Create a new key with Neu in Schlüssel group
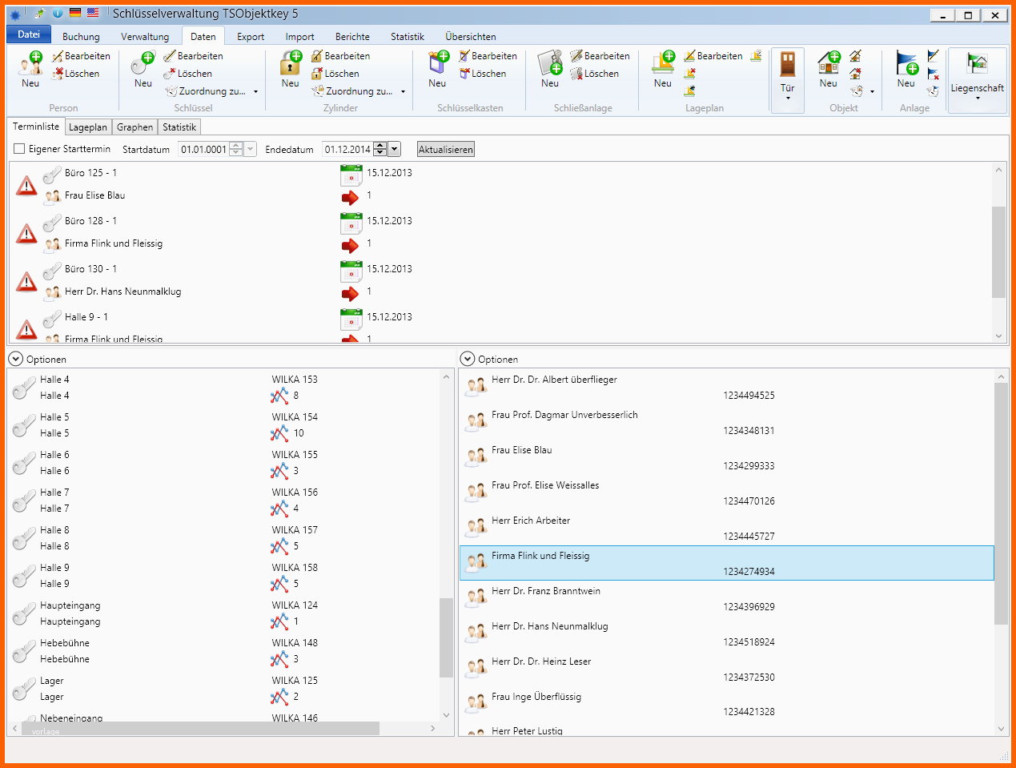The image size is (1016, 768). 143,69
